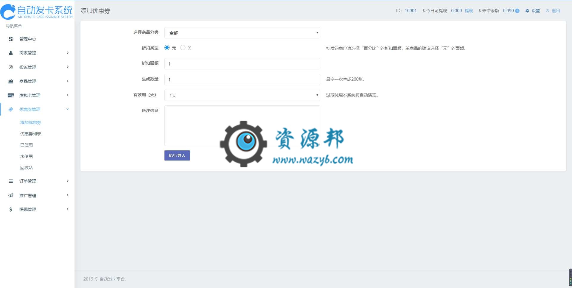This screenshot has height=288, width=572.
Task: Click the 折扣面额 input field
Action: [x=242, y=64]
